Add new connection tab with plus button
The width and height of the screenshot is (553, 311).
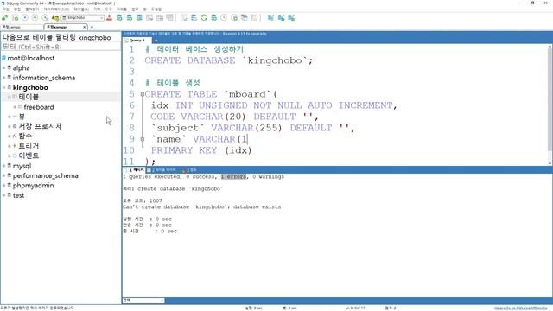click(x=92, y=27)
